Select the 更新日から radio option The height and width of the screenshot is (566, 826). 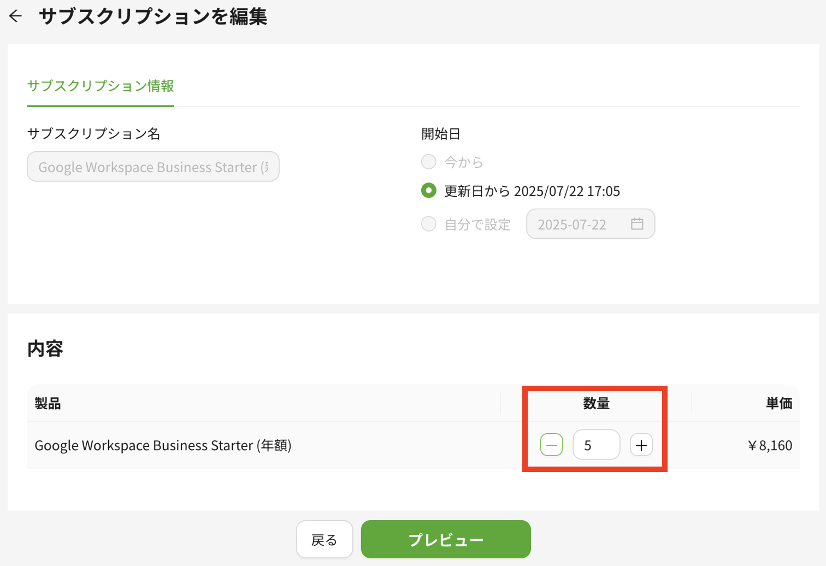(429, 191)
